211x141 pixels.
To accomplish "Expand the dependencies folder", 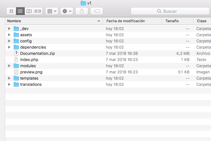I will (x=9, y=47).
